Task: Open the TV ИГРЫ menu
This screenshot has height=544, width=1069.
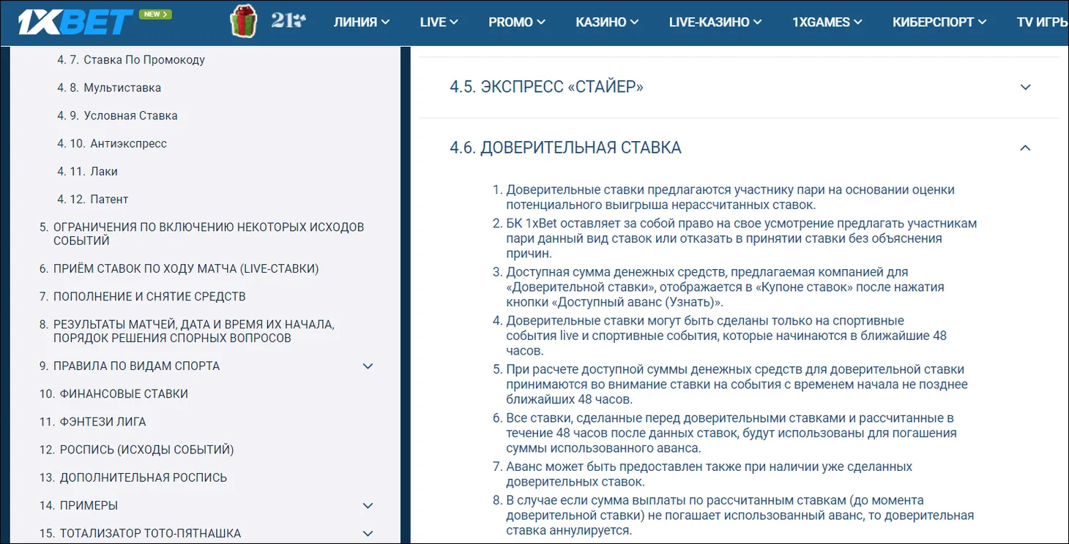Action: coord(1043,22)
